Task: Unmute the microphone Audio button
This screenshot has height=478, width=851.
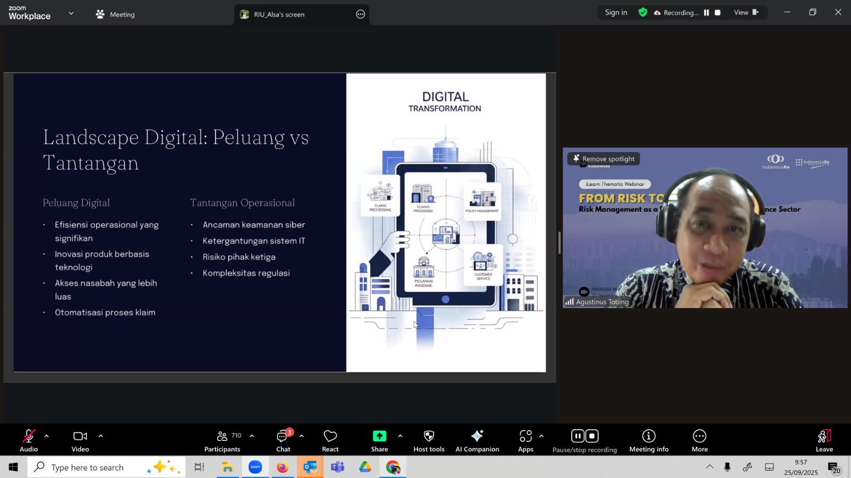Action: pyautogui.click(x=29, y=441)
